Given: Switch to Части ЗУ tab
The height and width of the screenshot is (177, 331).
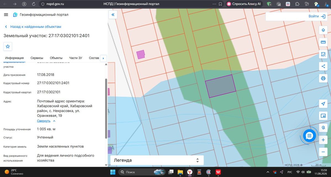Looking at the screenshot, I should point(76,58).
